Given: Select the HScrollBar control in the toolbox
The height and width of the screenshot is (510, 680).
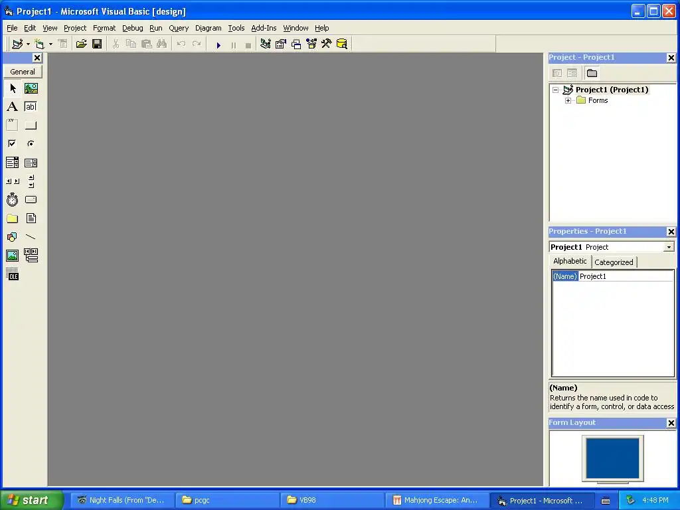Looking at the screenshot, I should (x=13, y=181).
